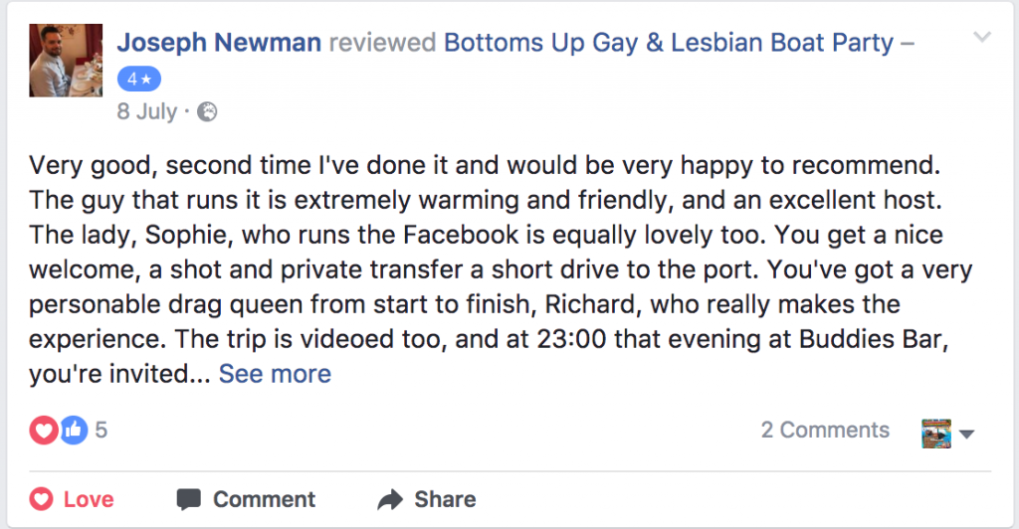Click the curved arrow Share icon
The width and height of the screenshot is (1019, 529).
(x=391, y=499)
